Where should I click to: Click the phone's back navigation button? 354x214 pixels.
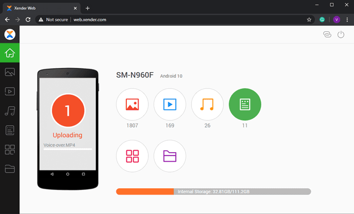tap(52, 174)
